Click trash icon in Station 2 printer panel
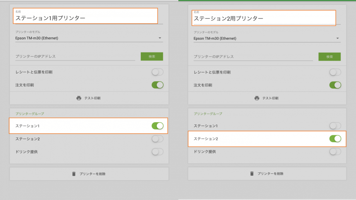Screen dimensions: 356x200 pos(252,173)
